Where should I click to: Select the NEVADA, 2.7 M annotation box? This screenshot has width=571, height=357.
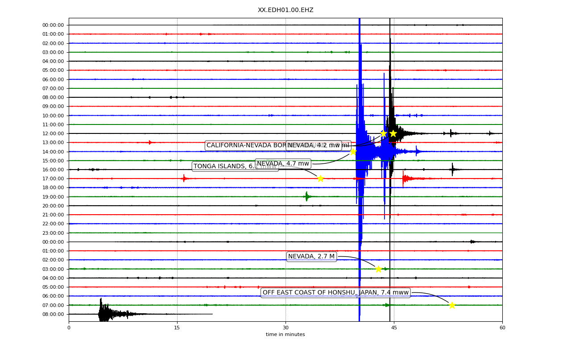click(311, 257)
